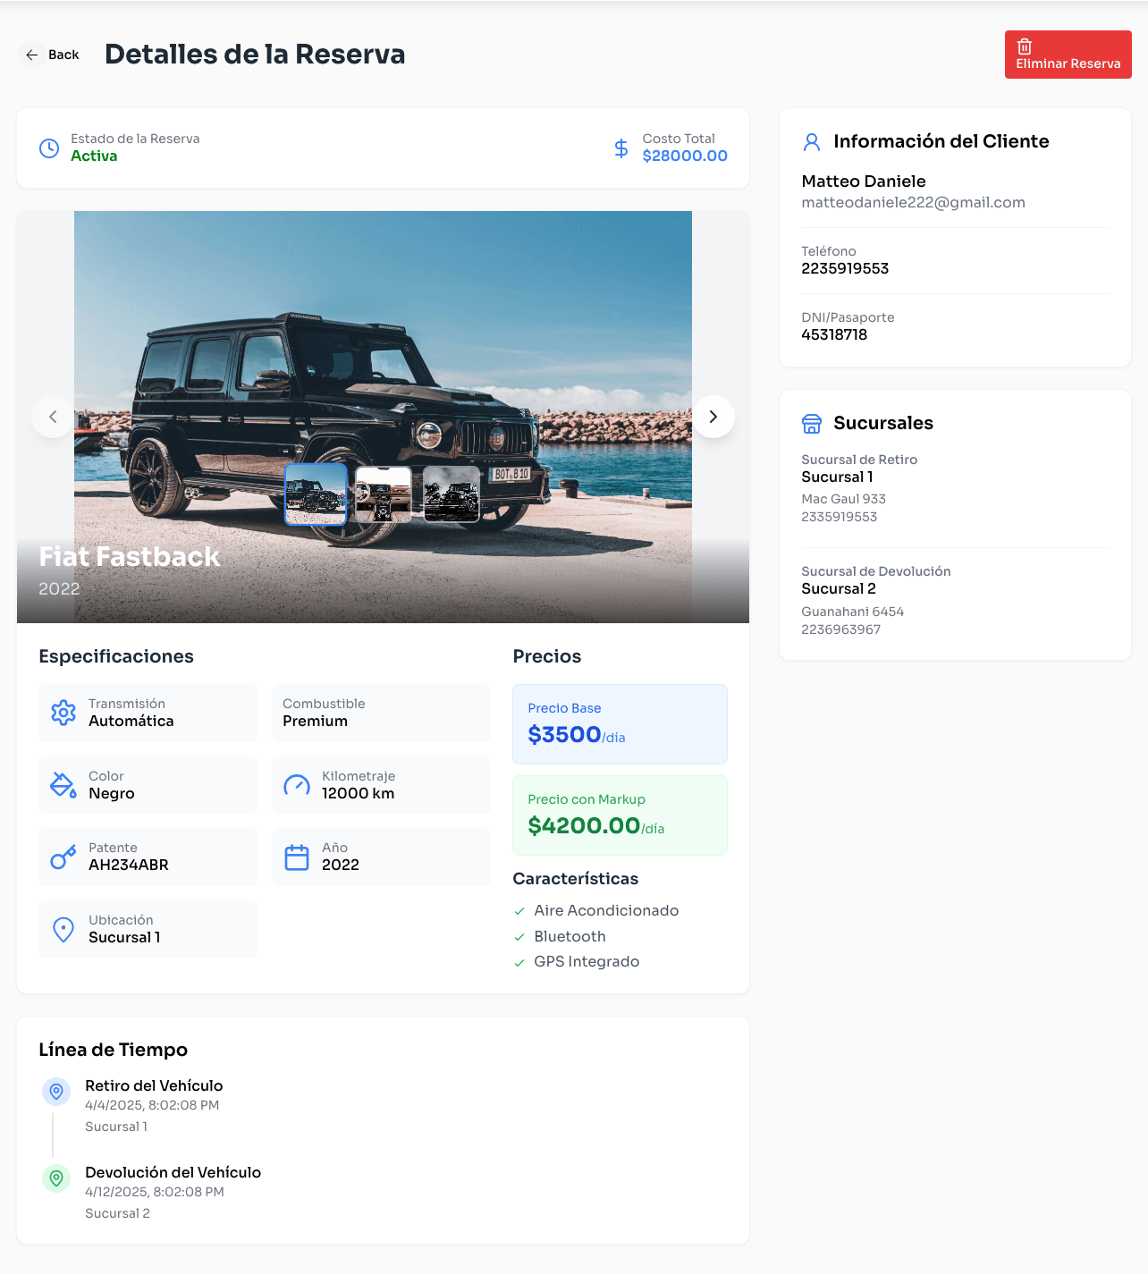1148x1275 pixels.
Task: Click the customer name Matteo Daniele
Action: click(x=864, y=182)
